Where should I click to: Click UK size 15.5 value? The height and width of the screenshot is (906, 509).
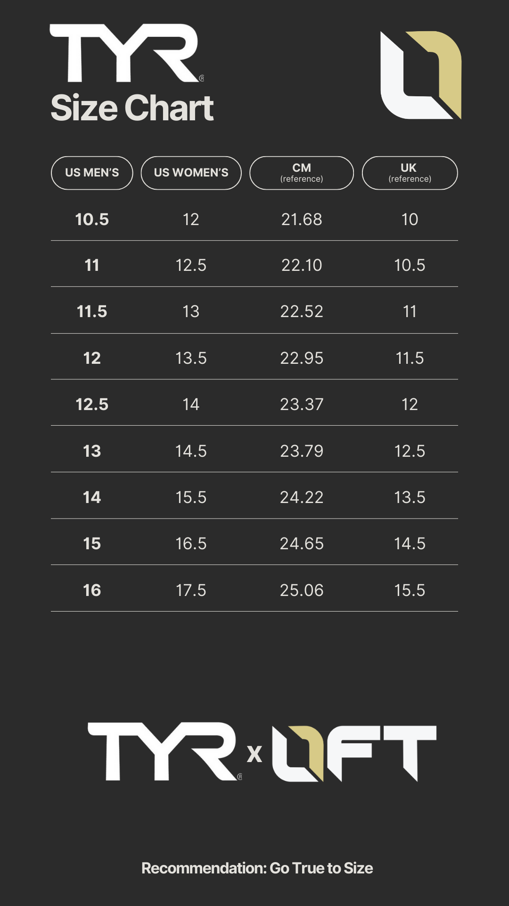tap(410, 590)
